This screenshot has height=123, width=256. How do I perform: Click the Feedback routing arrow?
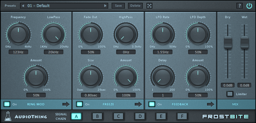211,104
